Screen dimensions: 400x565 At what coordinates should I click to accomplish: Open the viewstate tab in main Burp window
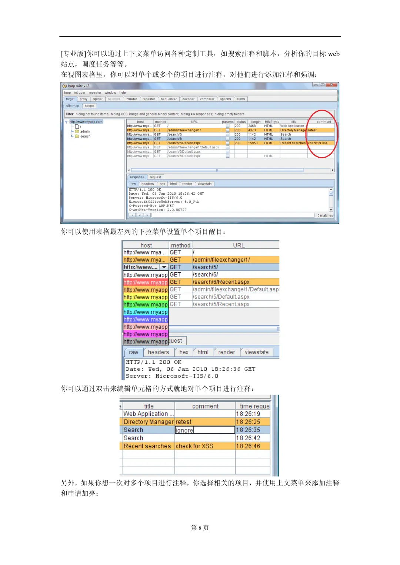click(204, 184)
